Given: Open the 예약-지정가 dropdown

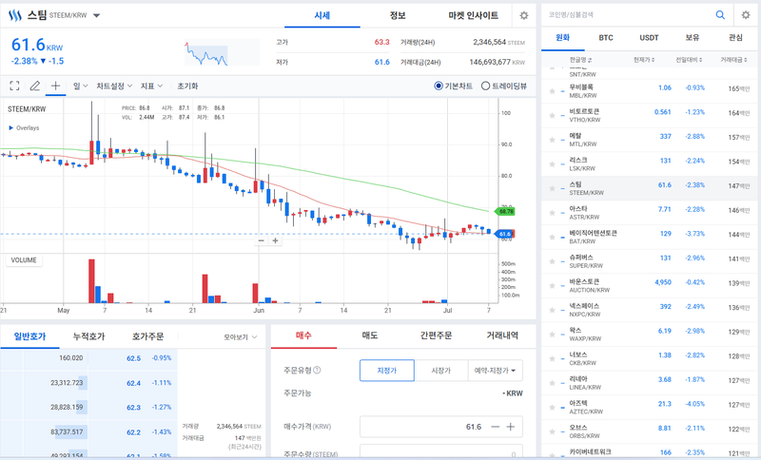Looking at the screenshot, I should tap(495, 371).
